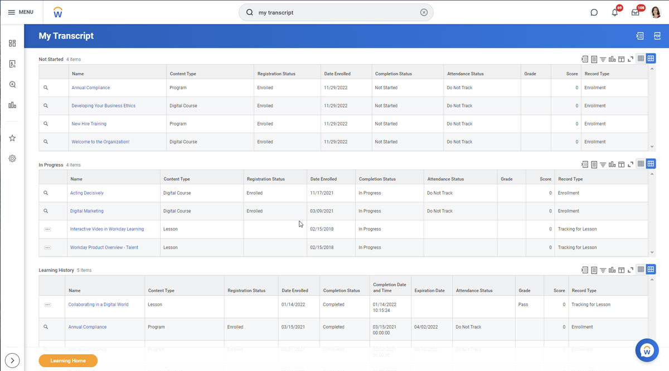Open related actions for Workday Product Overview row
Image resolution: width=669 pixels, height=371 pixels.
pyautogui.click(x=47, y=247)
